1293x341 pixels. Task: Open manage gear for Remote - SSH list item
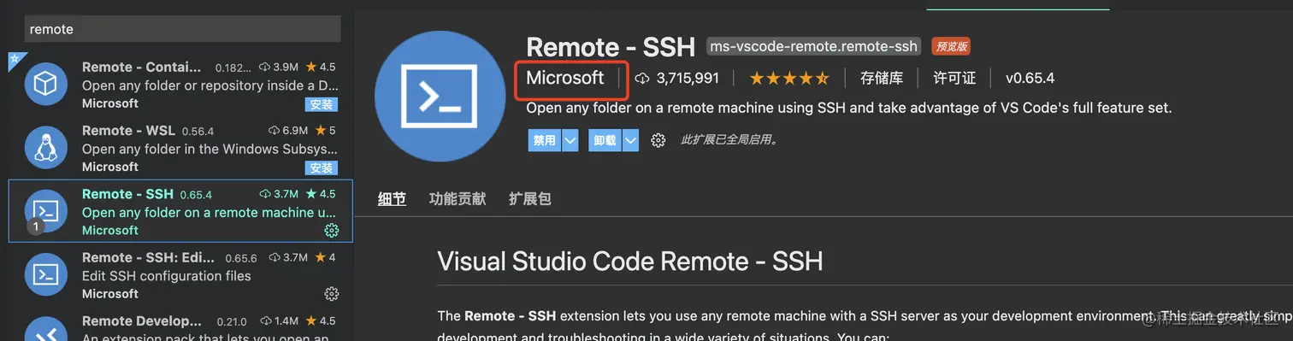(x=332, y=231)
